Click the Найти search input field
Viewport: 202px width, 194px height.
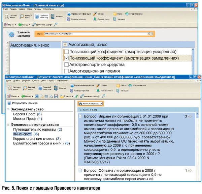click(x=96, y=34)
